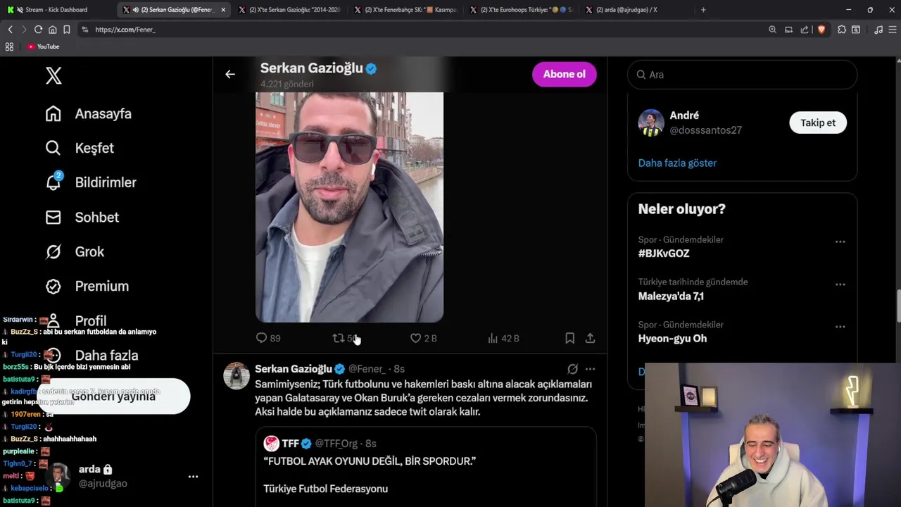The height and width of the screenshot is (507, 901).
Task: View analytics showing 42 B views
Action: (503, 338)
